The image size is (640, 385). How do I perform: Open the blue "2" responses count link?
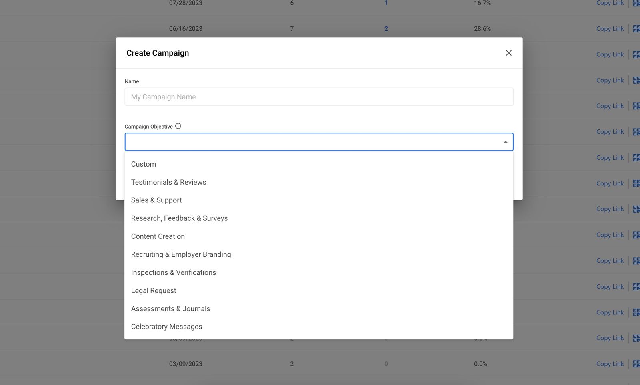click(x=386, y=28)
